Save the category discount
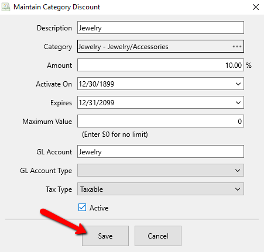This screenshot has height=252, width=264. [x=105, y=236]
